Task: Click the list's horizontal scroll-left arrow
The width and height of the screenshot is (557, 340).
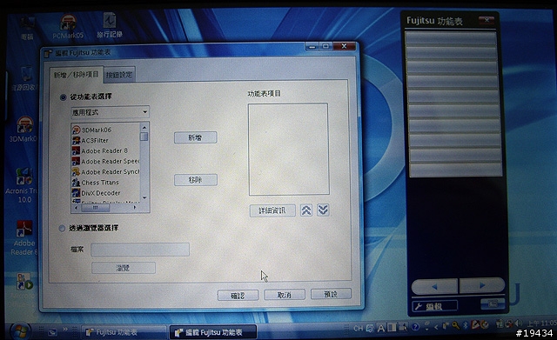Action: click(76, 208)
